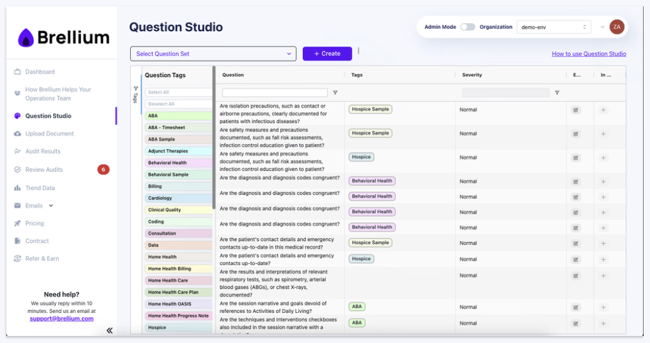Click the Audit Results icon
The width and height of the screenshot is (650, 343).
click(x=17, y=152)
